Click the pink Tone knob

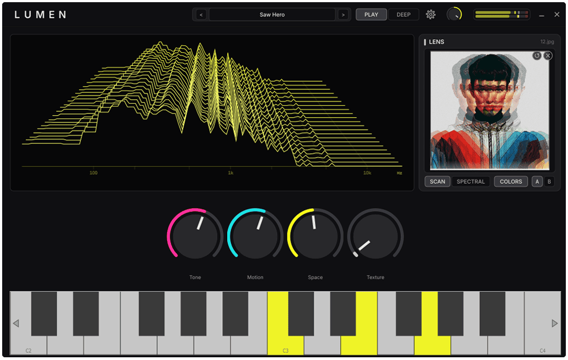(195, 236)
